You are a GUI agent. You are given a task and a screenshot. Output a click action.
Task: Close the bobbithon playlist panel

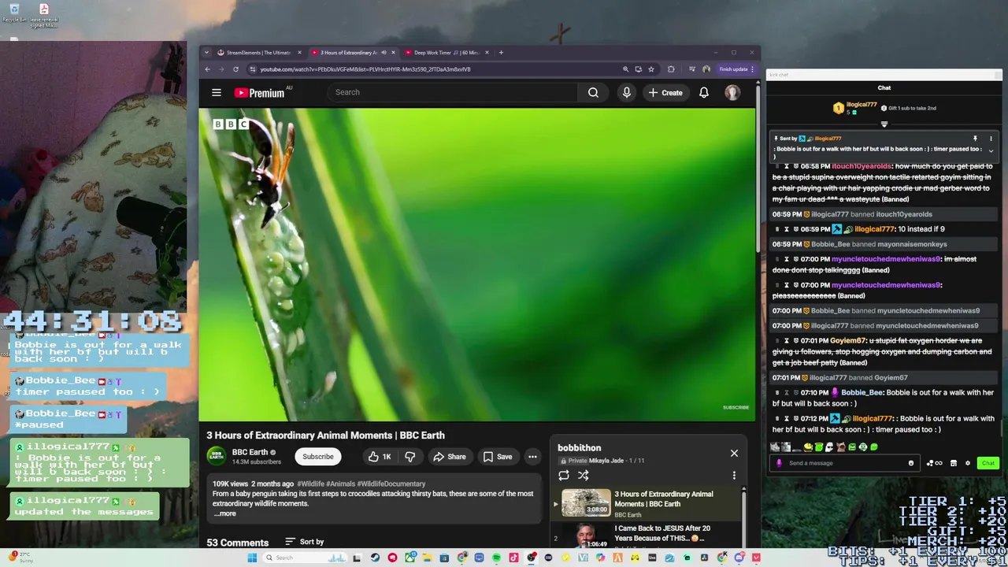734,453
